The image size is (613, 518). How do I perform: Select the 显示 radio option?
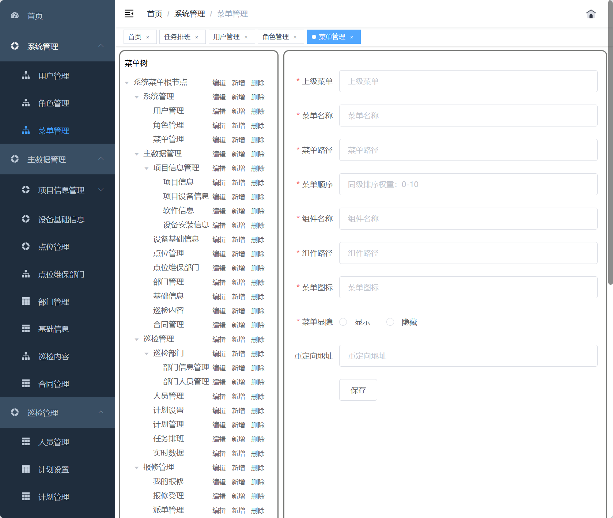click(x=343, y=322)
